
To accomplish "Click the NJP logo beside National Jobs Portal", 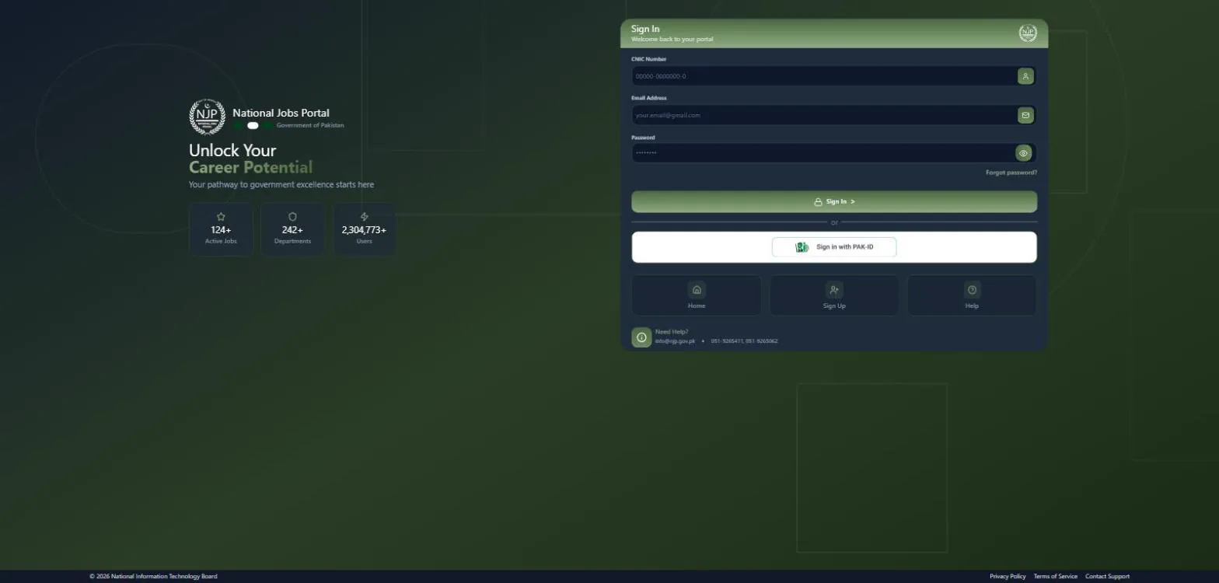I will click(x=207, y=117).
